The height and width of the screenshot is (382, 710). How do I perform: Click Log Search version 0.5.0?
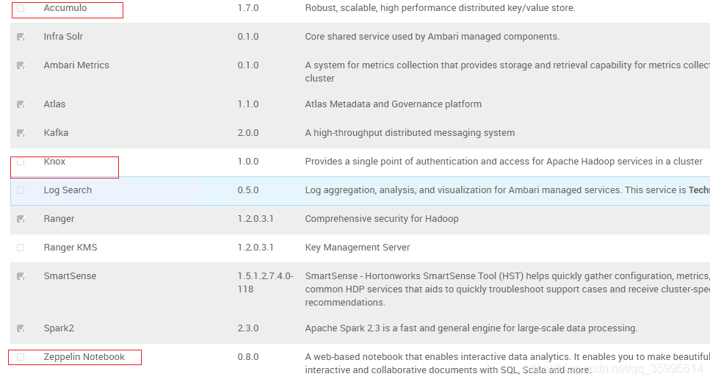point(248,190)
